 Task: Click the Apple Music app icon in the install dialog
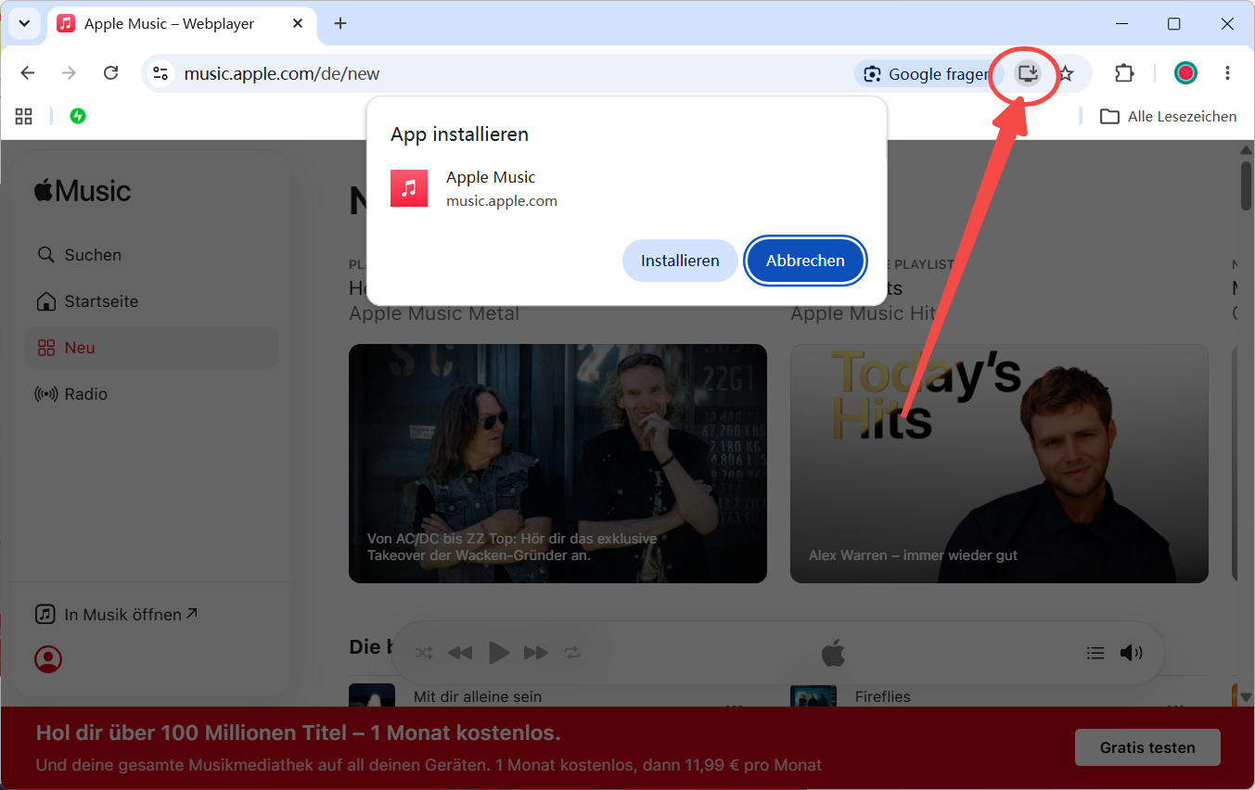409,188
